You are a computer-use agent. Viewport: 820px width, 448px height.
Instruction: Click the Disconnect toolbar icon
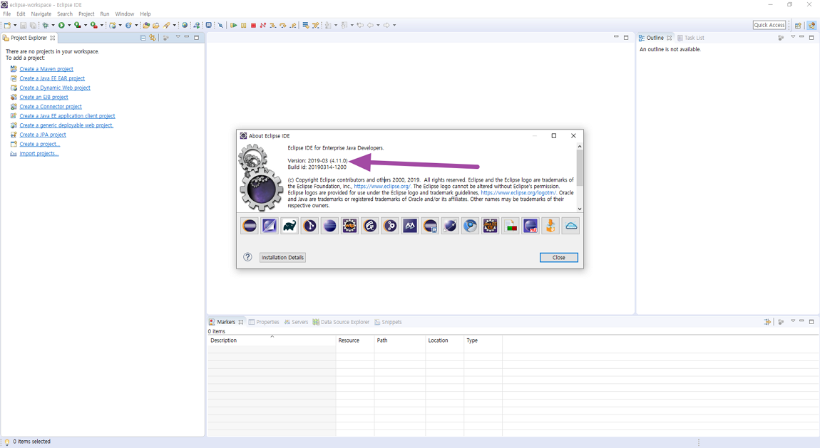(263, 25)
